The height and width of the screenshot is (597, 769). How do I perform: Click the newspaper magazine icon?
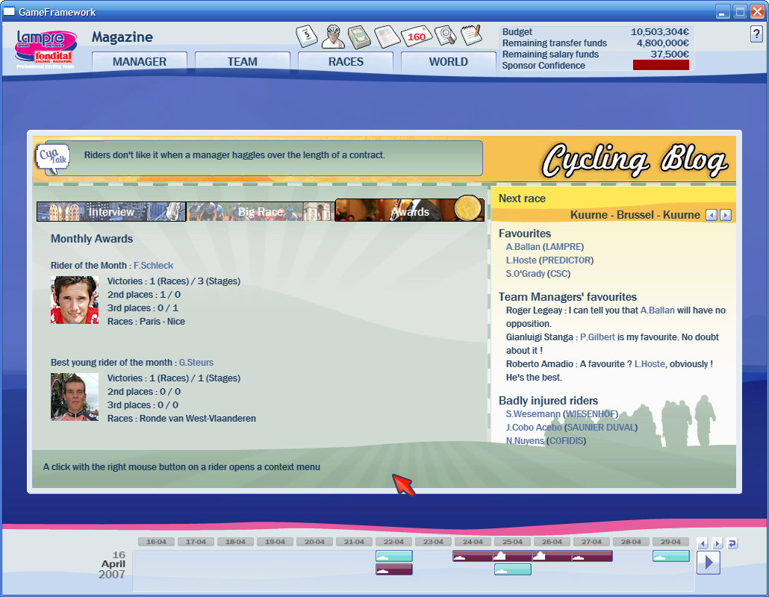point(387,37)
